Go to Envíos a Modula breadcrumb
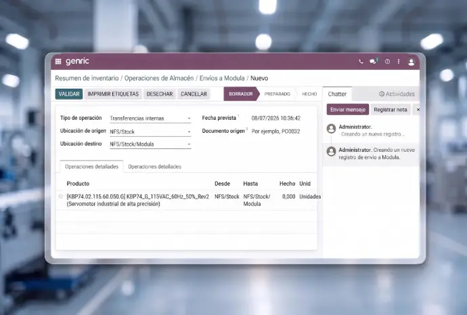 222,78
